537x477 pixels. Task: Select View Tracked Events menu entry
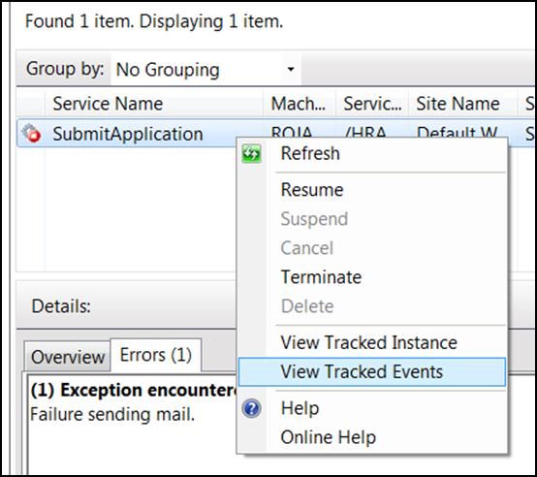(372, 372)
